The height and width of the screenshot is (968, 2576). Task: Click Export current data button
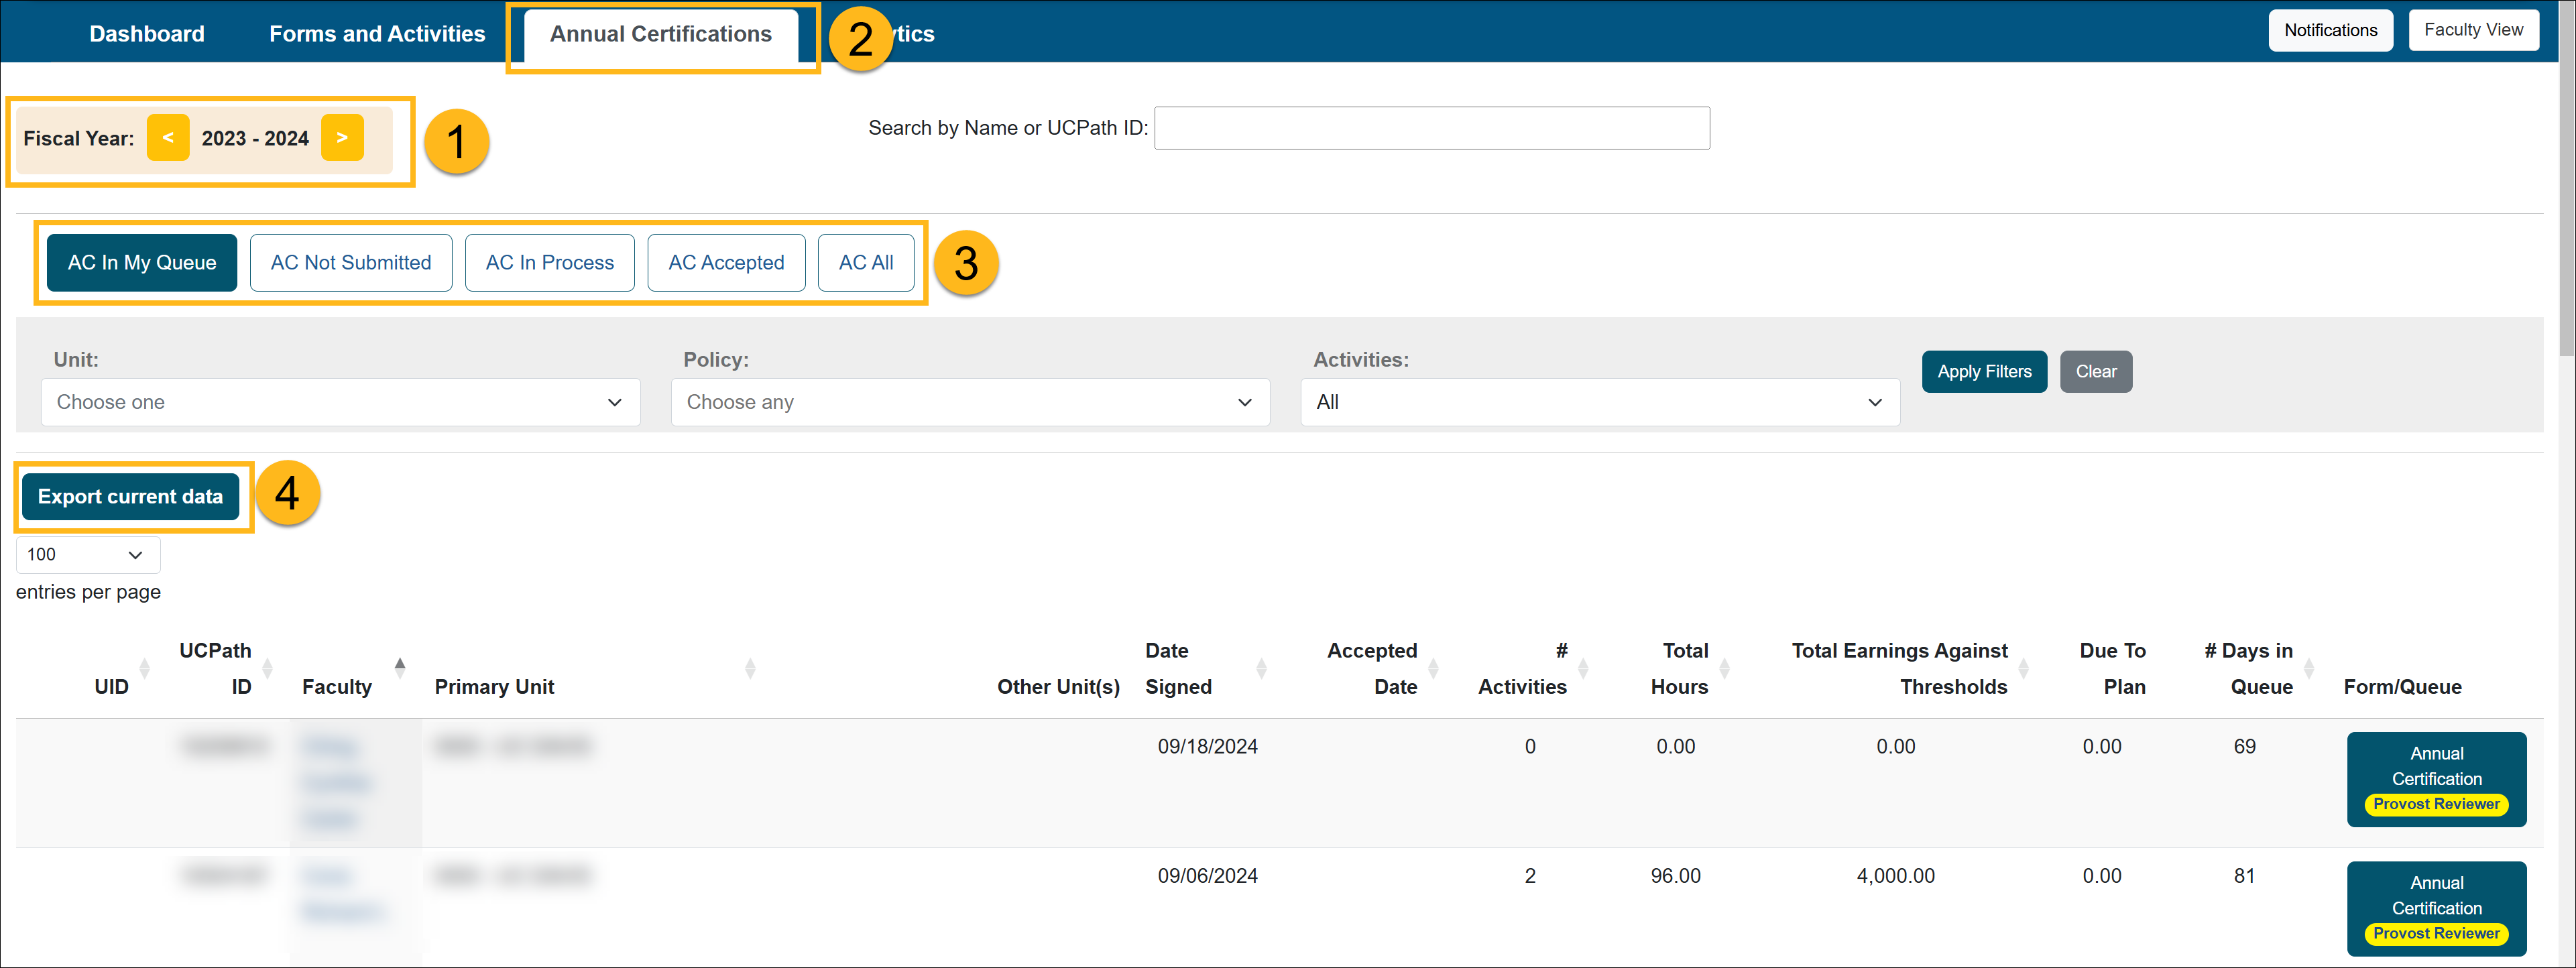[x=131, y=497]
